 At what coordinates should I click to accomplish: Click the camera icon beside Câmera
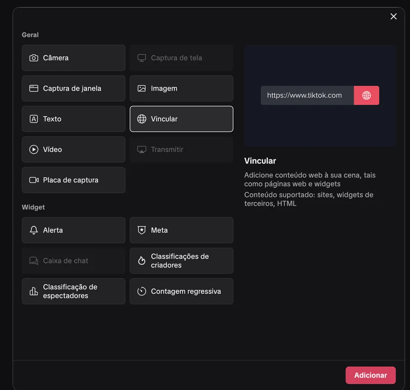pyautogui.click(x=34, y=58)
